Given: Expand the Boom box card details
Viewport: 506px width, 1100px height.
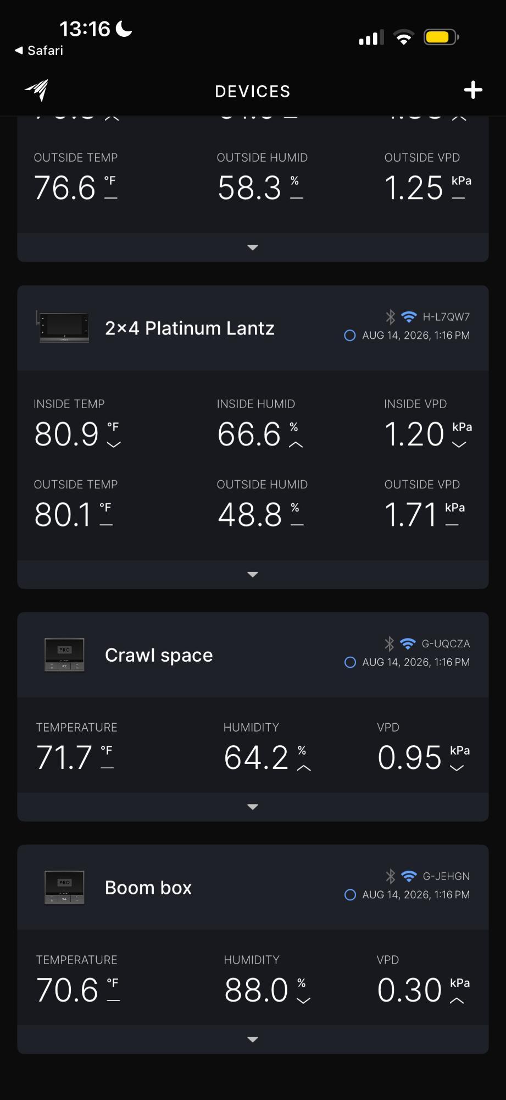Looking at the screenshot, I should (x=253, y=1039).
